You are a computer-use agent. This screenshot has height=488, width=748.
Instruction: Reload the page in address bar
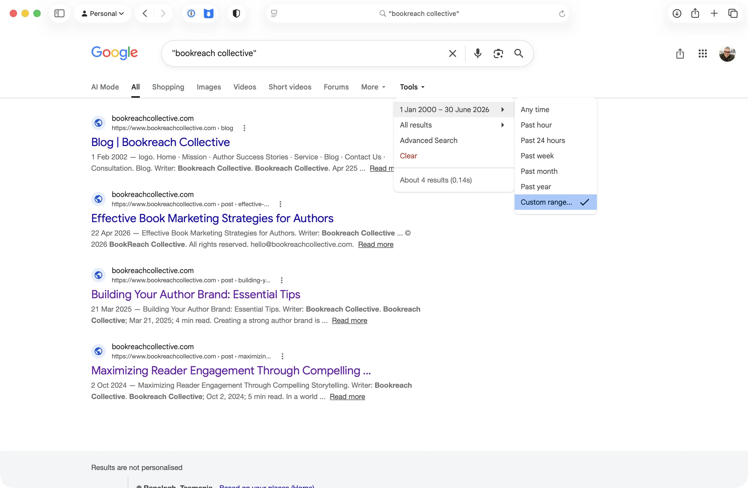click(x=562, y=14)
